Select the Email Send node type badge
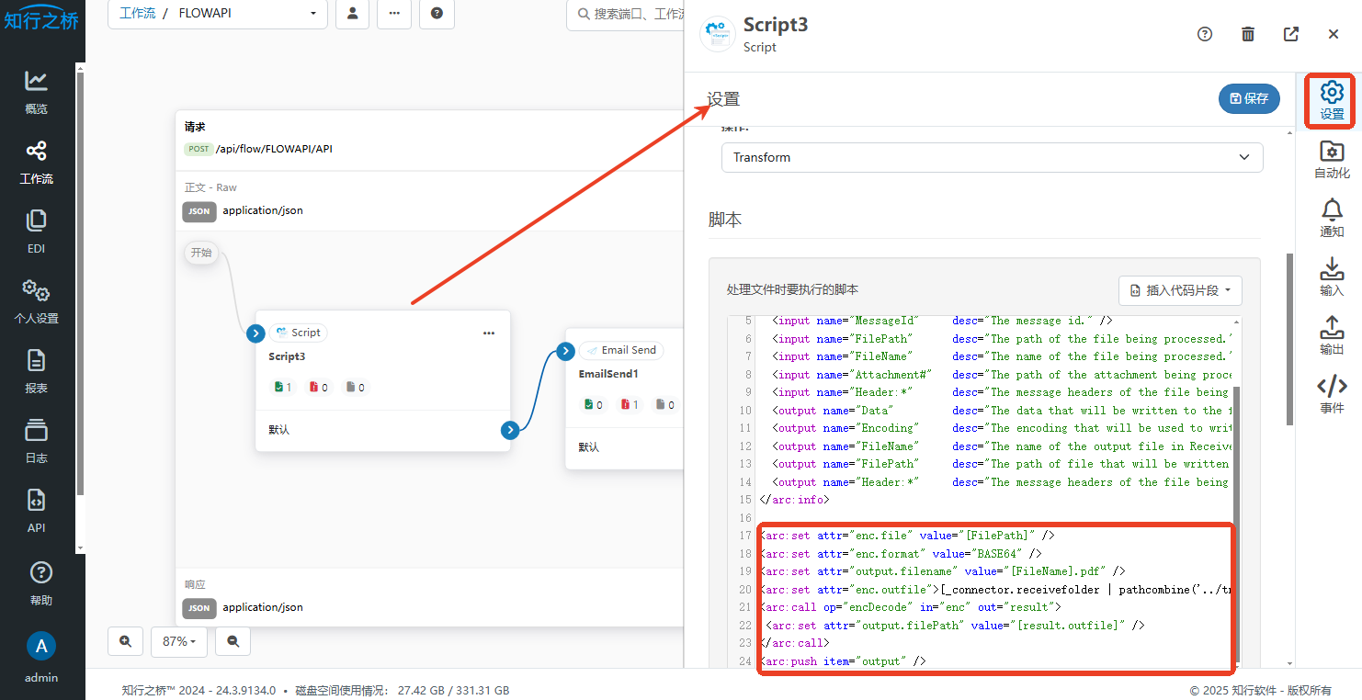 [x=621, y=350]
